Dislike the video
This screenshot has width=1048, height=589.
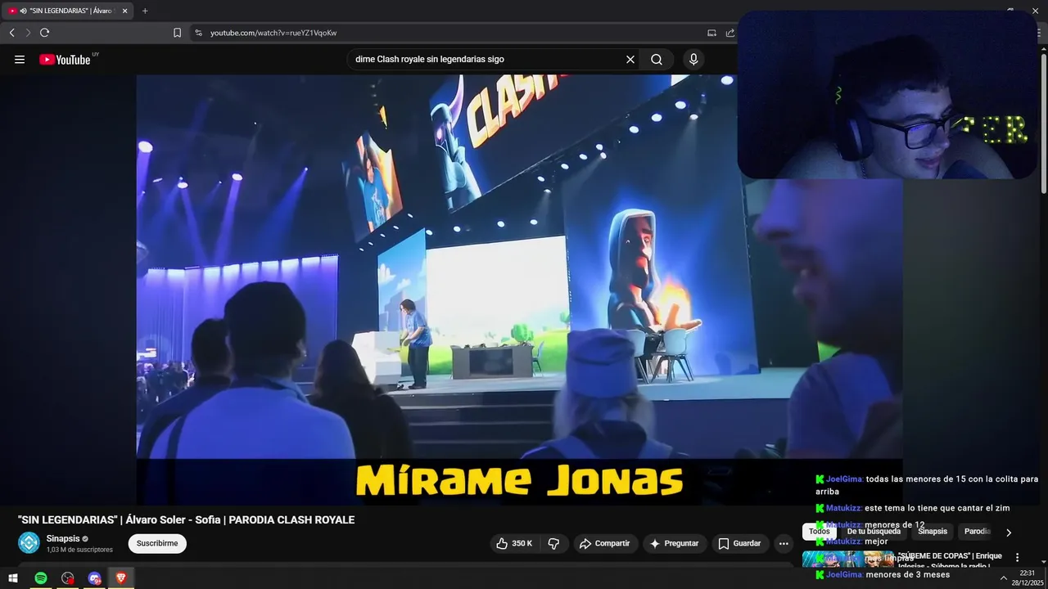(x=553, y=543)
